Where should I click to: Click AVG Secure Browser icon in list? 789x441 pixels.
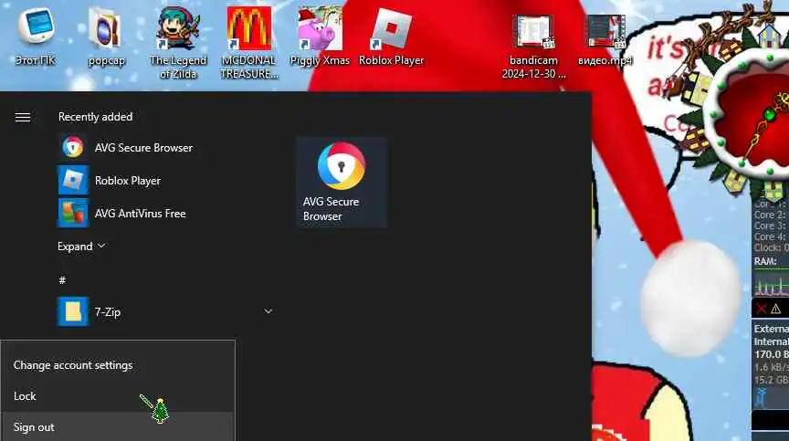tap(73, 147)
